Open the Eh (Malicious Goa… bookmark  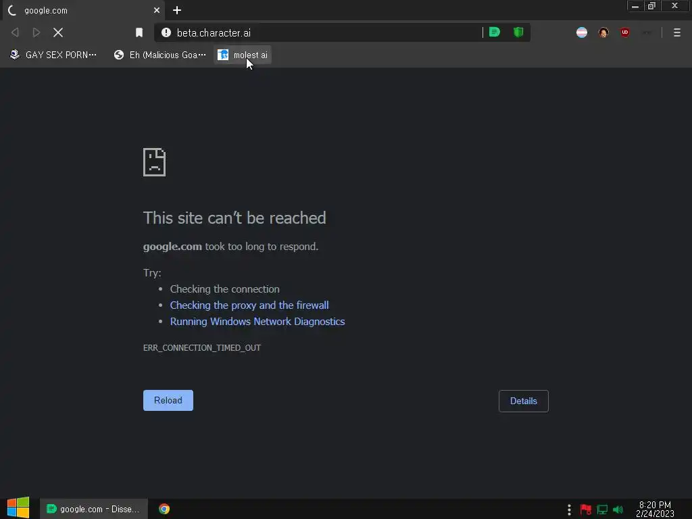pyautogui.click(x=159, y=55)
